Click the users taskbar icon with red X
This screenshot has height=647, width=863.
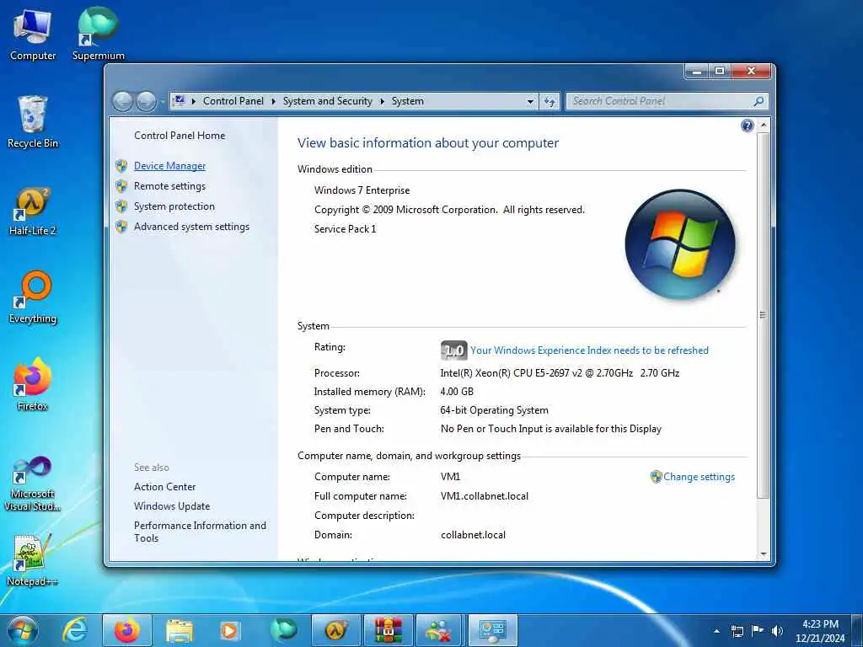tap(440, 630)
